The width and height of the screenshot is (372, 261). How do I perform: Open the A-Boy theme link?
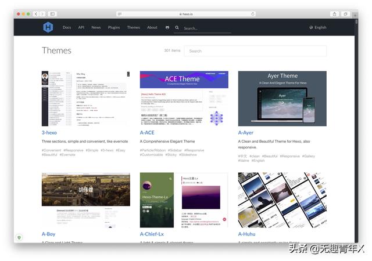click(48, 234)
